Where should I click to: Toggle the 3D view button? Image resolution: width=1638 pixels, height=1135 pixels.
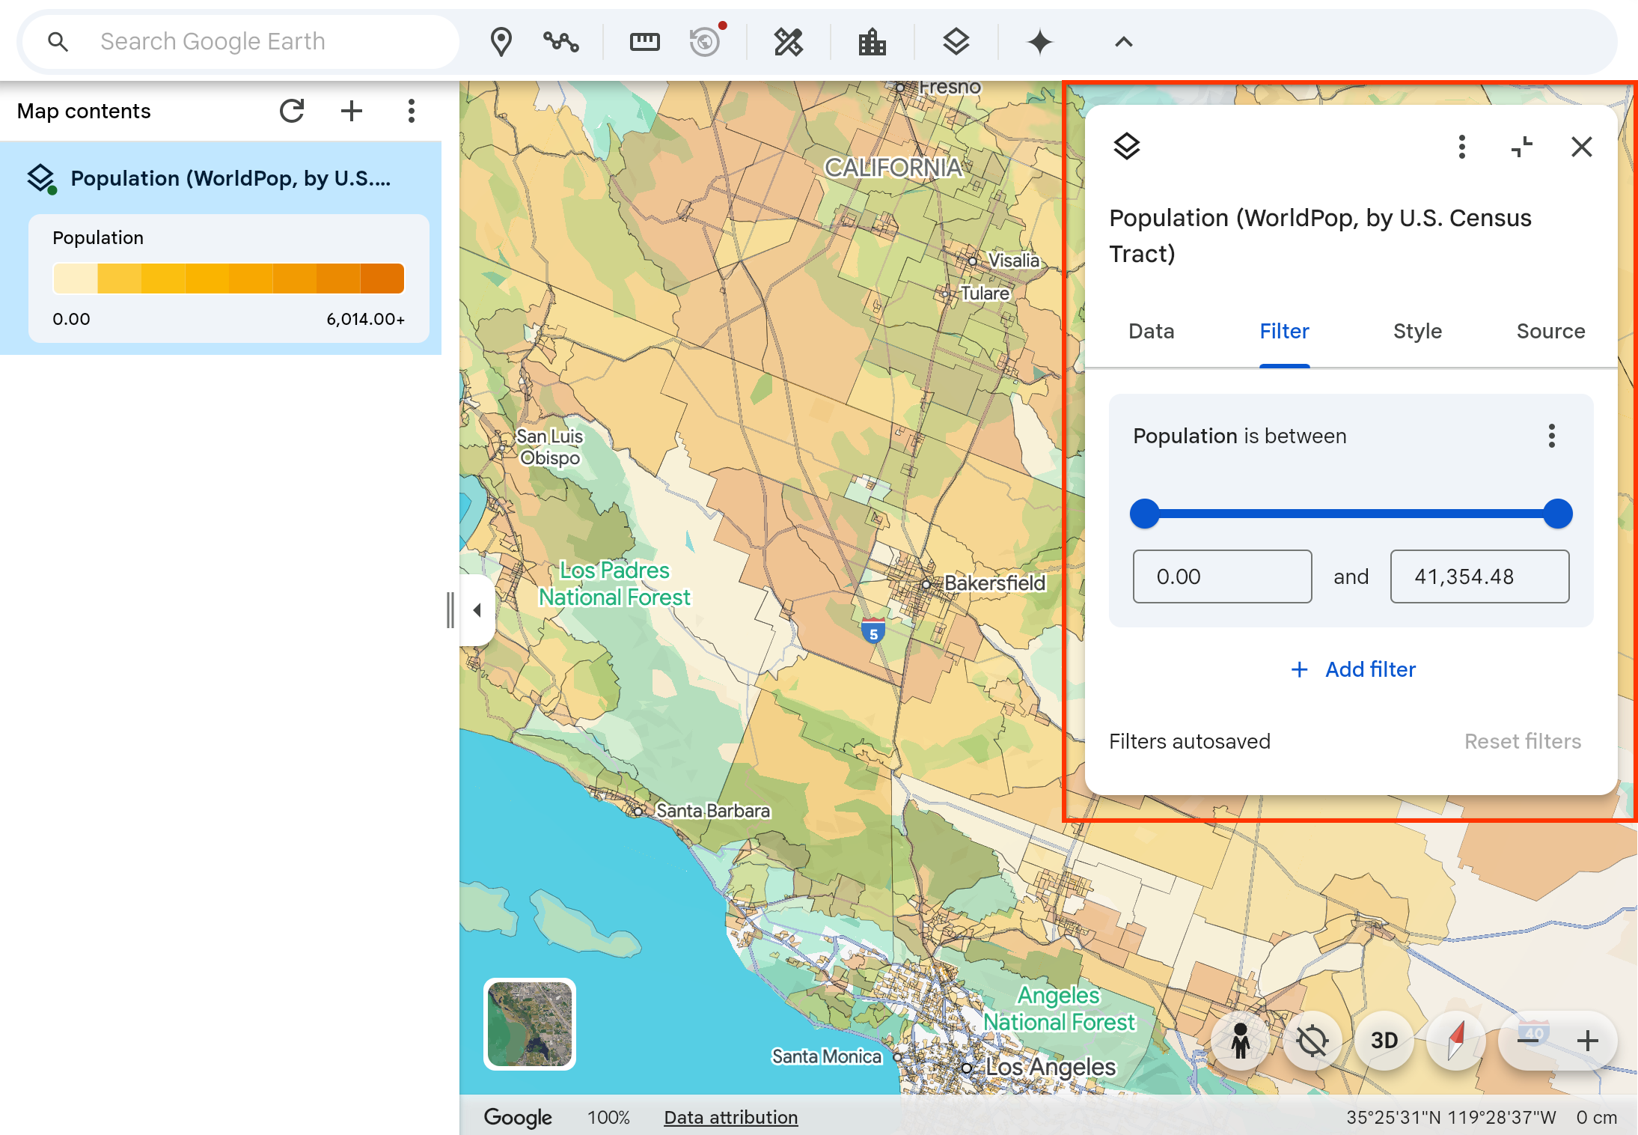pyautogui.click(x=1384, y=1041)
